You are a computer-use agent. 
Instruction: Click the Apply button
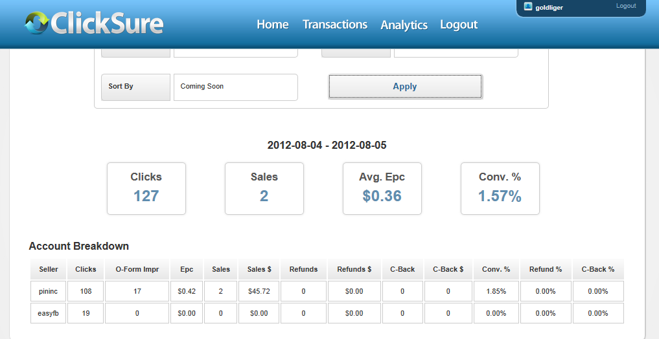(x=405, y=87)
